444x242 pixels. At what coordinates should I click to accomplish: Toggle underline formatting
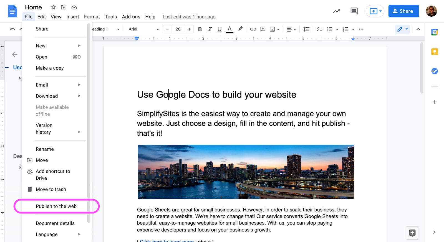pos(220,29)
